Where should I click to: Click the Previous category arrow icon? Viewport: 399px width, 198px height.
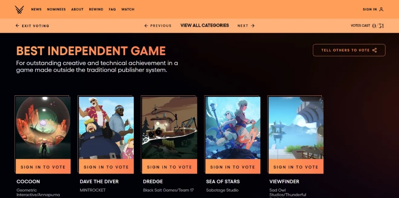coord(146,26)
